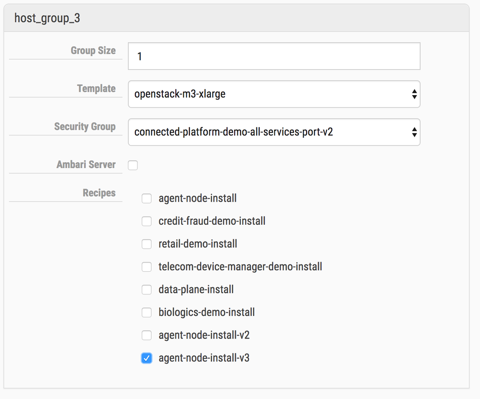The height and width of the screenshot is (399, 480).
Task: Tick the agent-node-install-v2 checkbox
Action: 147,335
